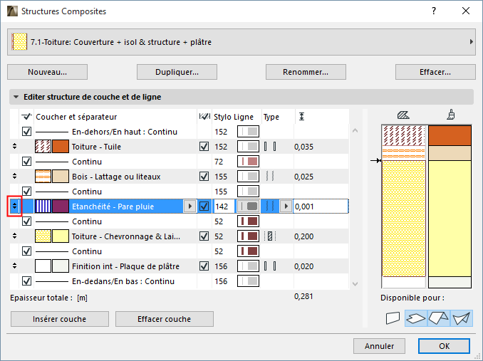Image resolution: width=483 pixels, height=361 pixels.
Task: Click the beige swatch of Bois - Lattage
Action: [61, 177]
